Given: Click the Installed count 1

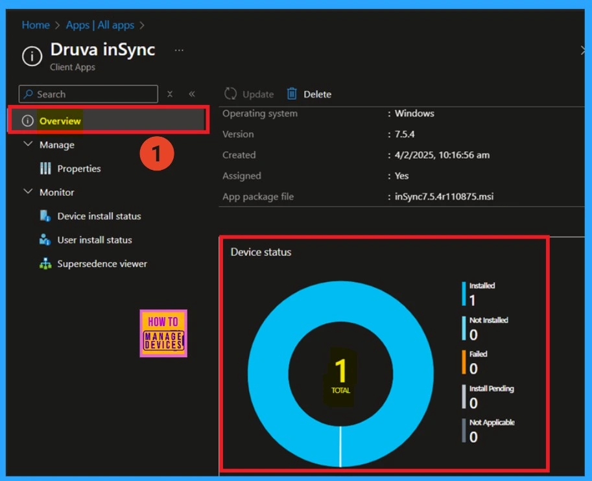Looking at the screenshot, I should (x=472, y=301).
